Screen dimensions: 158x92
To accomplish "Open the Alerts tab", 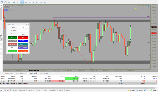I will tap(38, 90).
